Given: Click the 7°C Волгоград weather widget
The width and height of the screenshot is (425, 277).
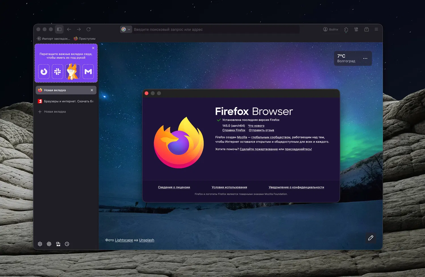Looking at the screenshot, I should pos(353,58).
